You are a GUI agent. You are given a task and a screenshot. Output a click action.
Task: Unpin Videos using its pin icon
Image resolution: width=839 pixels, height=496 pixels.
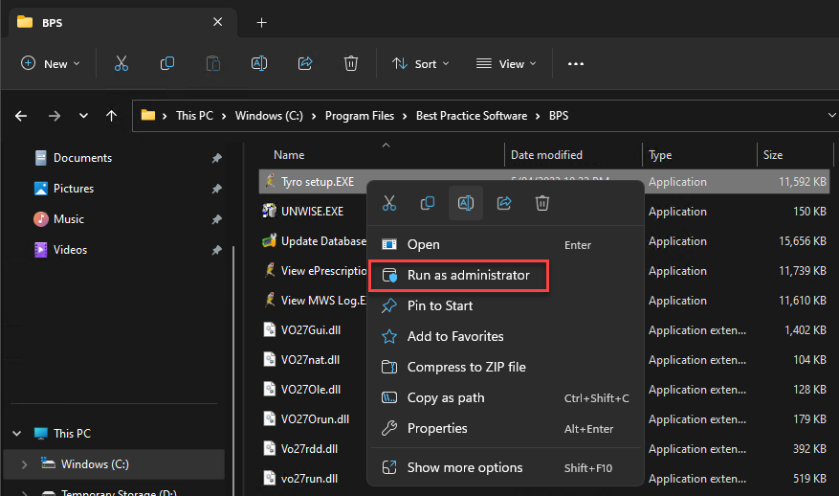217,250
